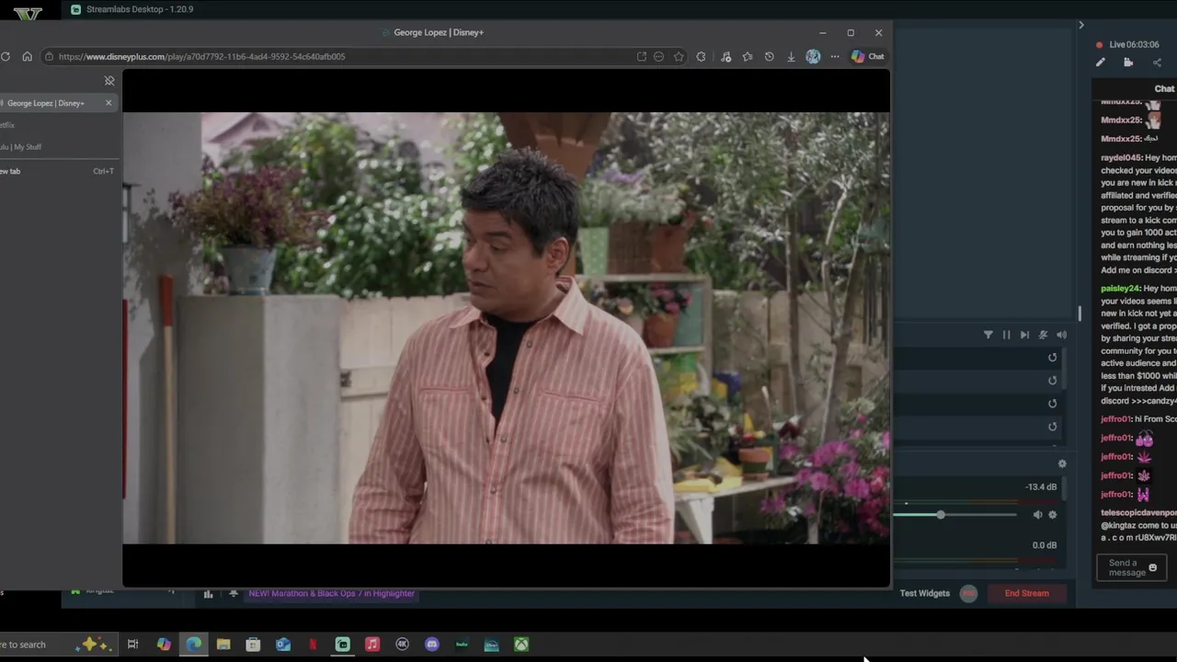Open audio source settings gear
This screenshot has height=662, width=1177.
point(1053,515)
